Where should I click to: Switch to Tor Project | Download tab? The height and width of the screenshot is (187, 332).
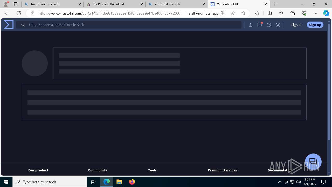coord(114,4)
